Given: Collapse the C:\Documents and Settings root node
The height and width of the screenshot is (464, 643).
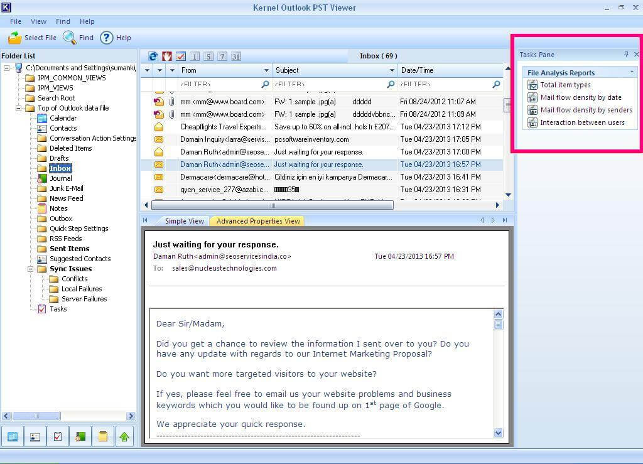Looking at the screenshot, I should (6, 68).
